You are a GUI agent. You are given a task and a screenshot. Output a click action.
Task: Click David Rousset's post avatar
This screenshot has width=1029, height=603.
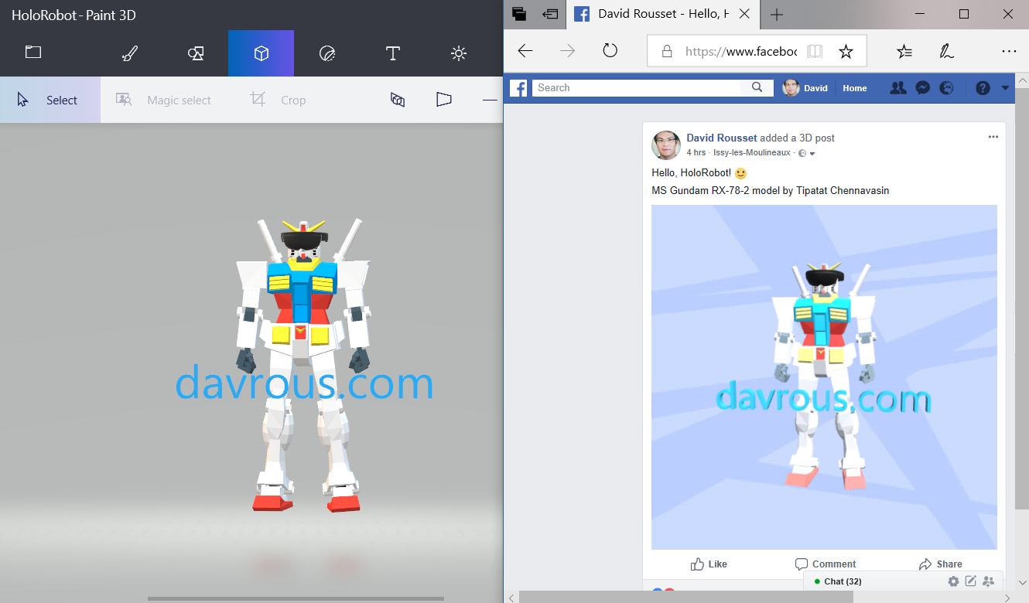click(666, 145)
